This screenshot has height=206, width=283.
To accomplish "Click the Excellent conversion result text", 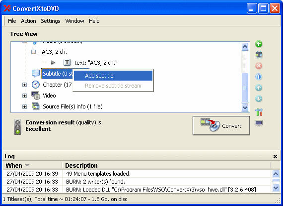I will [x=38, y=129].
